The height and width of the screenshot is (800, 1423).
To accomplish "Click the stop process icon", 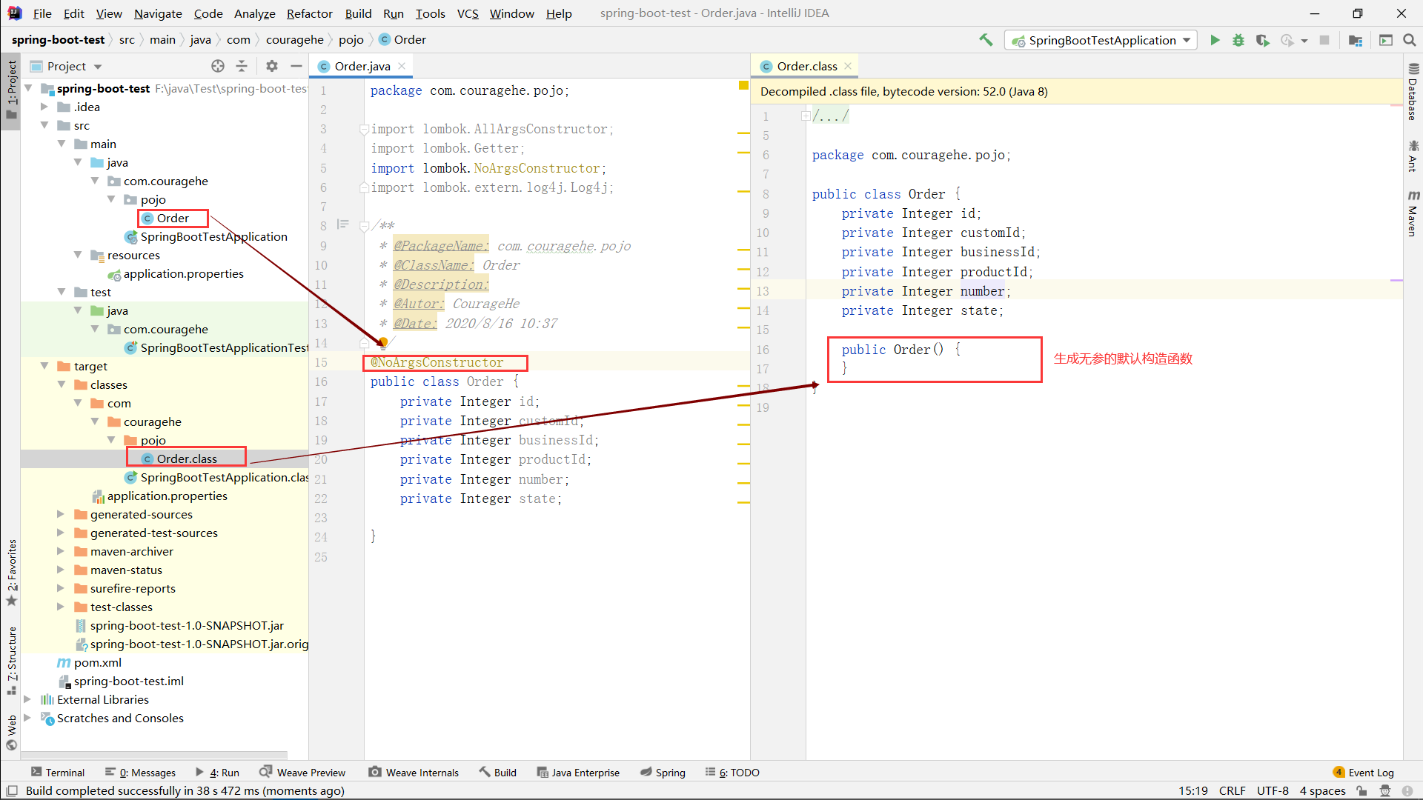I will click(1324, 40).
